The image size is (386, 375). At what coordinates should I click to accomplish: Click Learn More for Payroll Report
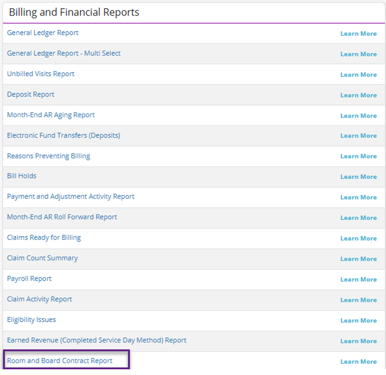[358, 279]
